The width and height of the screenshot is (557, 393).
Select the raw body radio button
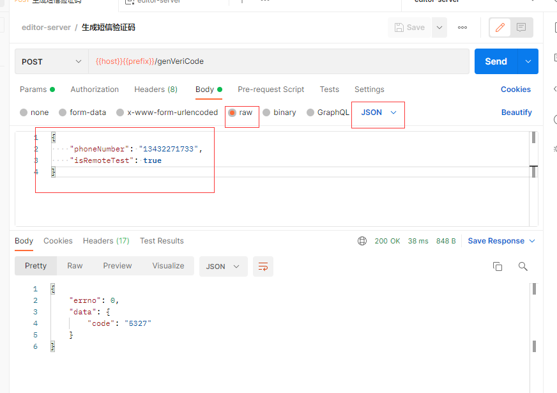click(x=232, y=112)
